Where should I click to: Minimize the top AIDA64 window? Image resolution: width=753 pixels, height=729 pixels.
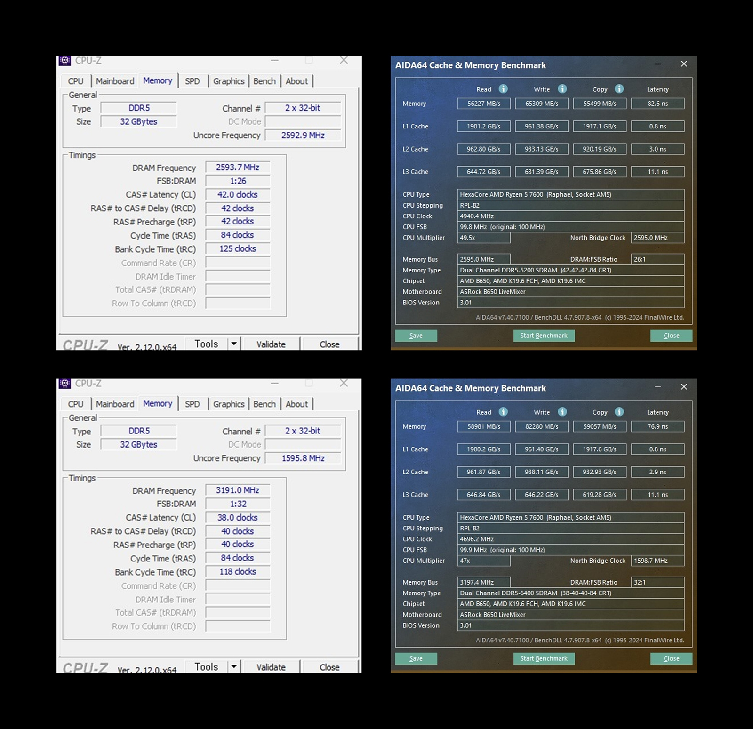click(x=658, y=64)
